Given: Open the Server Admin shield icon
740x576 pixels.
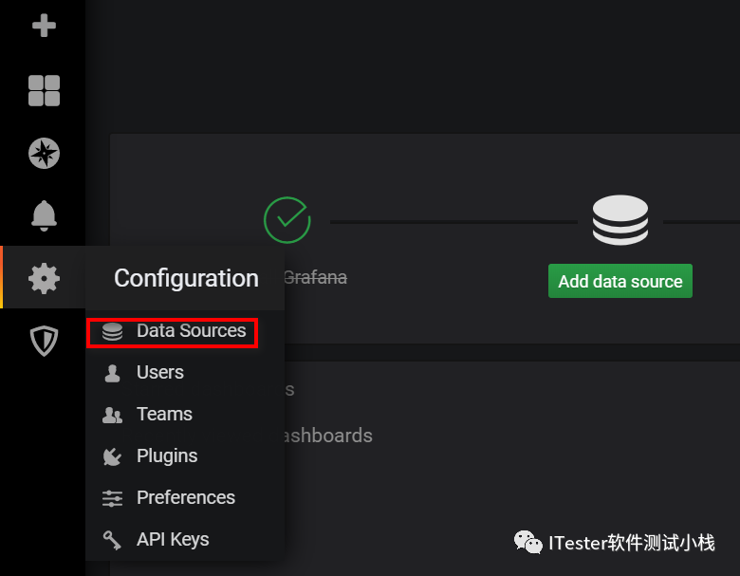Looking at the screenshot, I should (44, 340).
